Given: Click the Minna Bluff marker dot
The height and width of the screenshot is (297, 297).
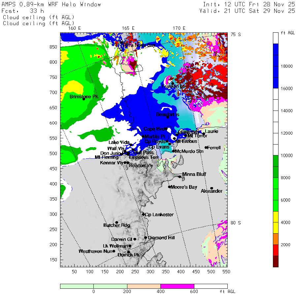Looking at the screenshot, I should (180, 177).
